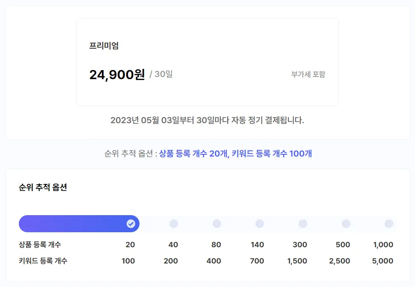Click the 200 keyword count value
Image resolution: width=415 pixels, height=287 pixels.
(x=171, y=261)
